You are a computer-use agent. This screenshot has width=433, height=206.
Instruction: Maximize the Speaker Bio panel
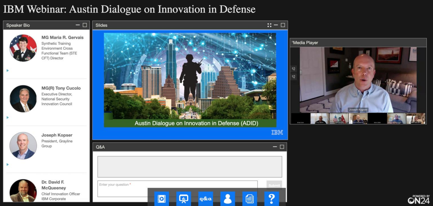click(85, 25)
